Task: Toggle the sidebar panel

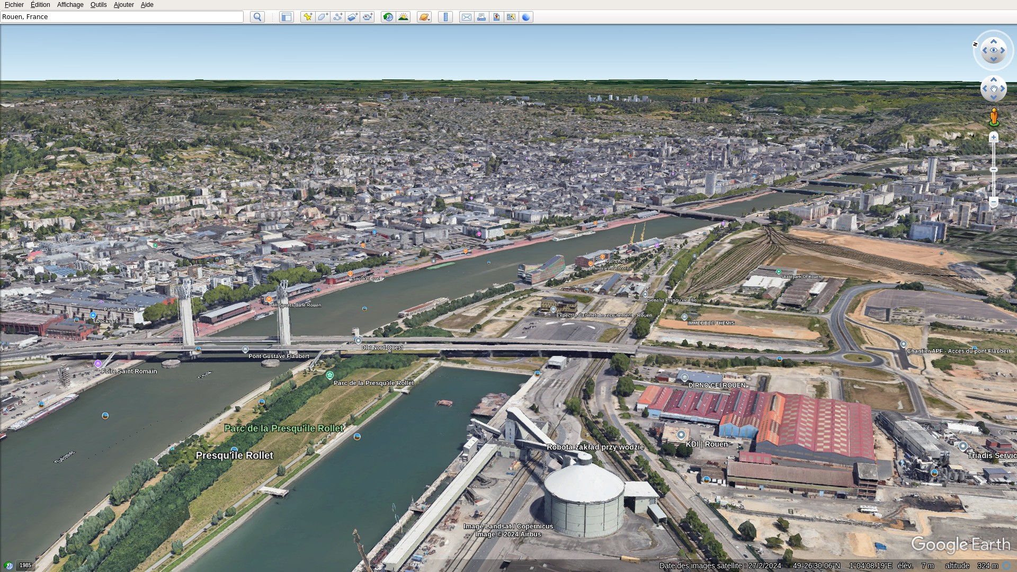Action: (287, 17)
